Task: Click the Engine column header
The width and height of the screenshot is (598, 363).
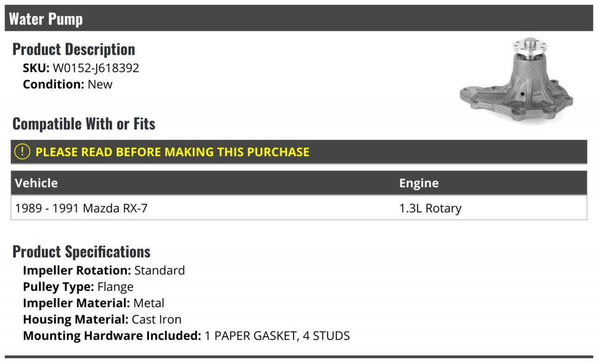Action: 419,183
